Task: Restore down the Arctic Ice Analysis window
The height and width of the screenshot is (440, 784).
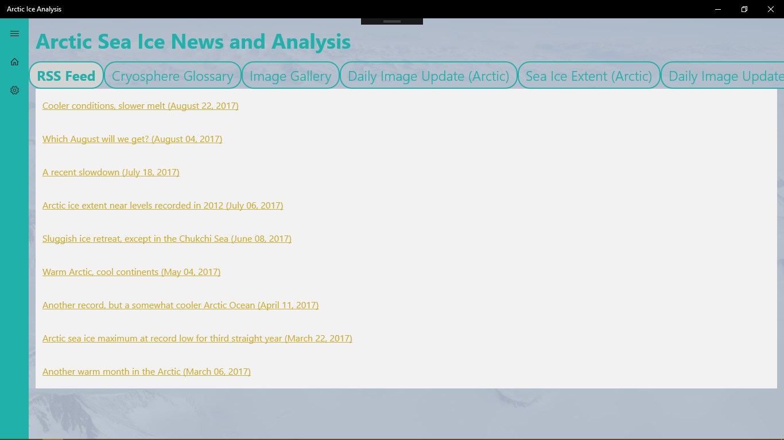Action: point(744,9)
